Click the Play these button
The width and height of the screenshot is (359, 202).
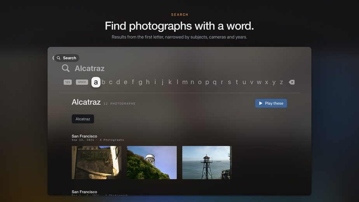click(x=271, y=103)
